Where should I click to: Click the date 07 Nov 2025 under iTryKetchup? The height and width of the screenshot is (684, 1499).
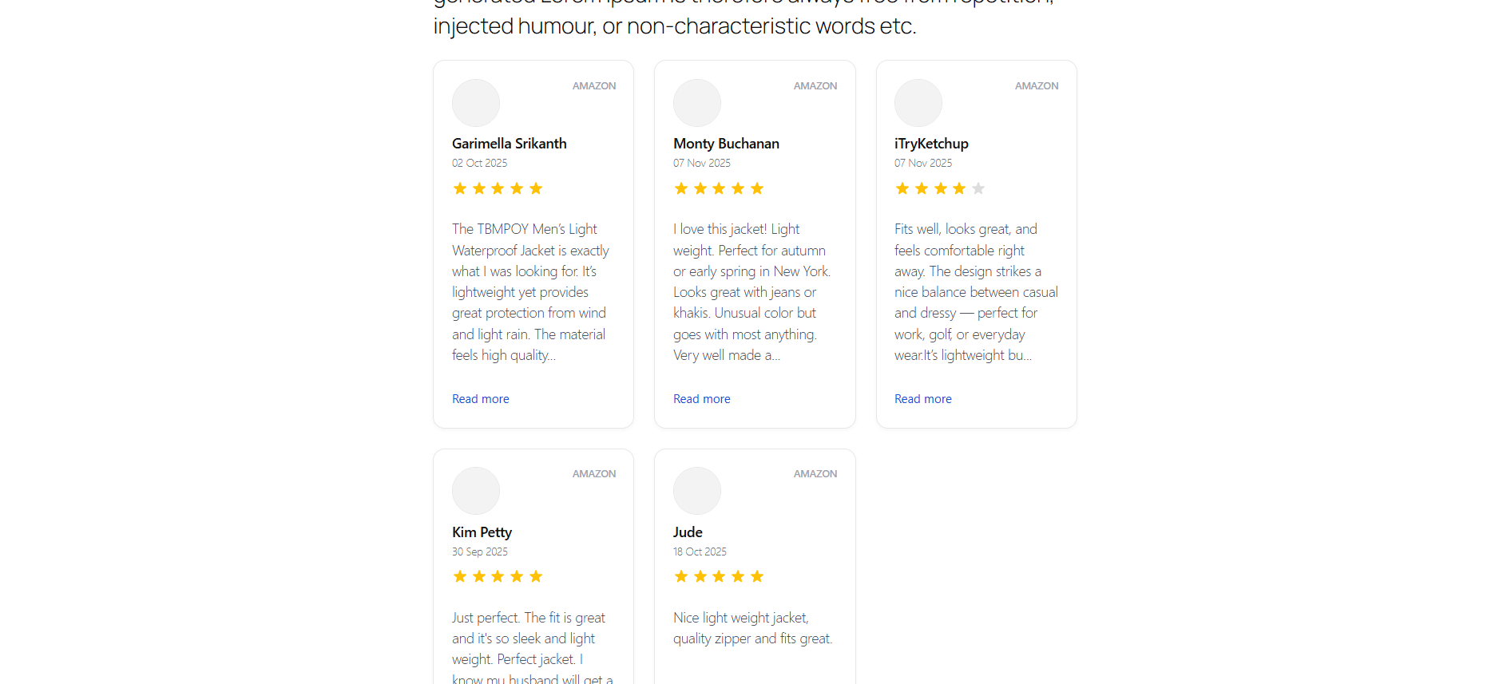coord(923,163)
